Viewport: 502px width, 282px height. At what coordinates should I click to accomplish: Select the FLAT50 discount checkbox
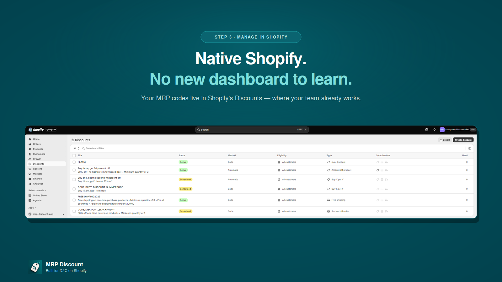[74, 162]
